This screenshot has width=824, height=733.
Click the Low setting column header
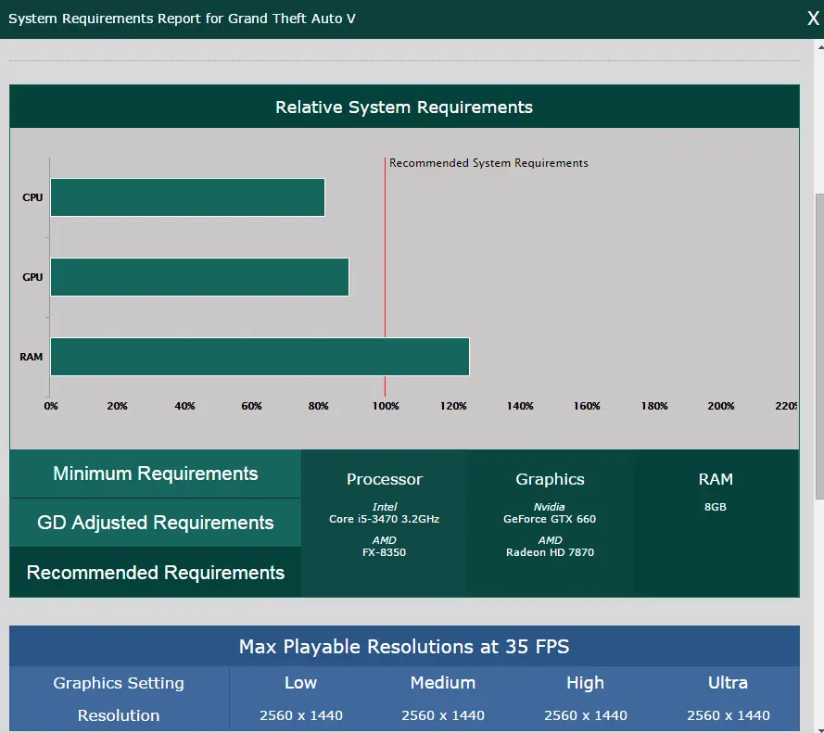300,683
